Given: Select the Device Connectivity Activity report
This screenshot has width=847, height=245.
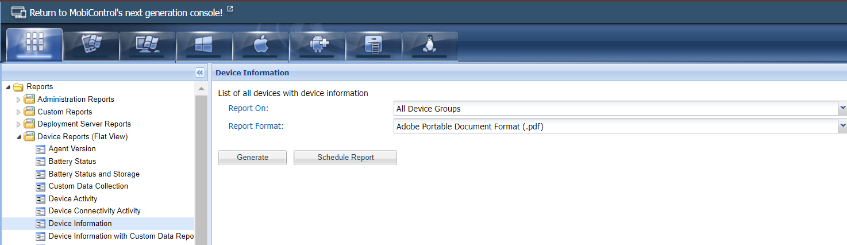Looking at the screenshot, I should [x=94, y=211].
